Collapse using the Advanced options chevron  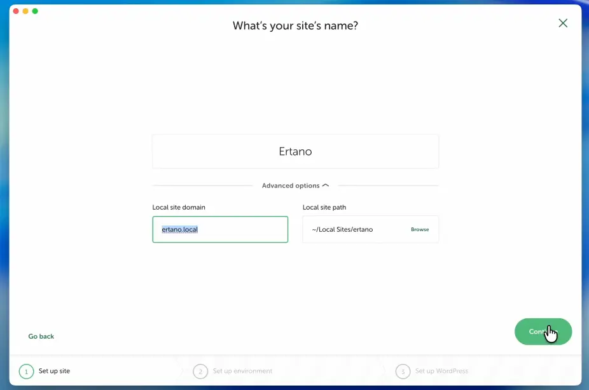326,185
